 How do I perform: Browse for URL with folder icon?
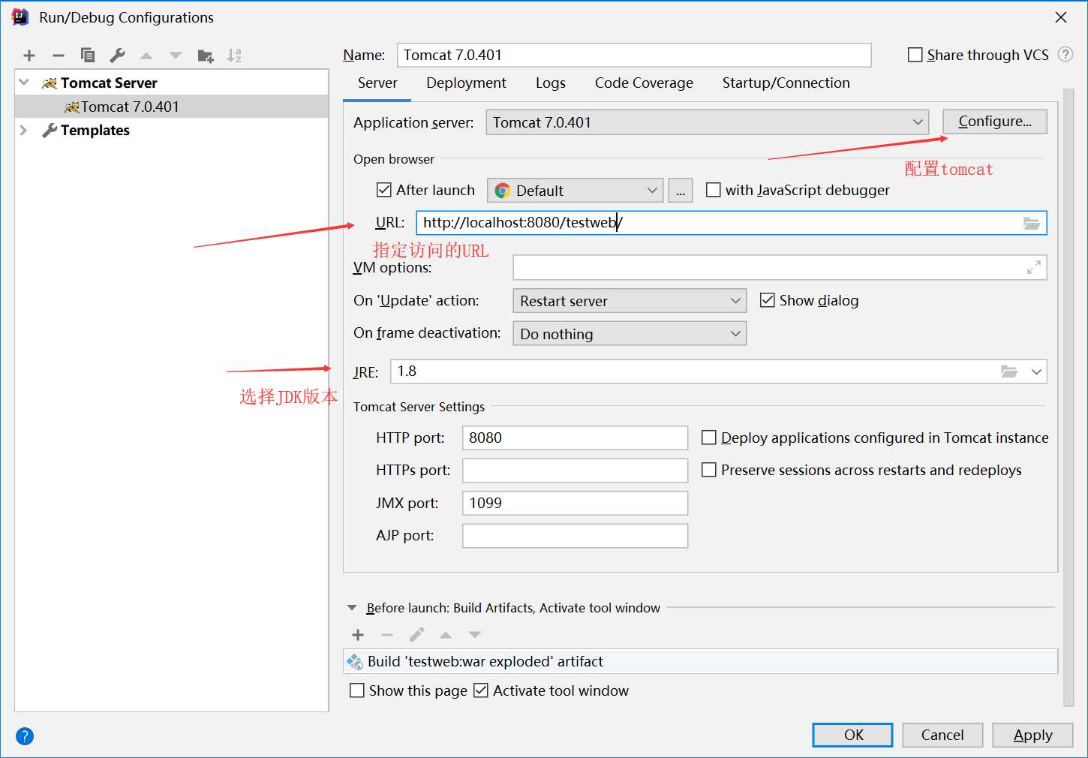[x=1032, y=223]
